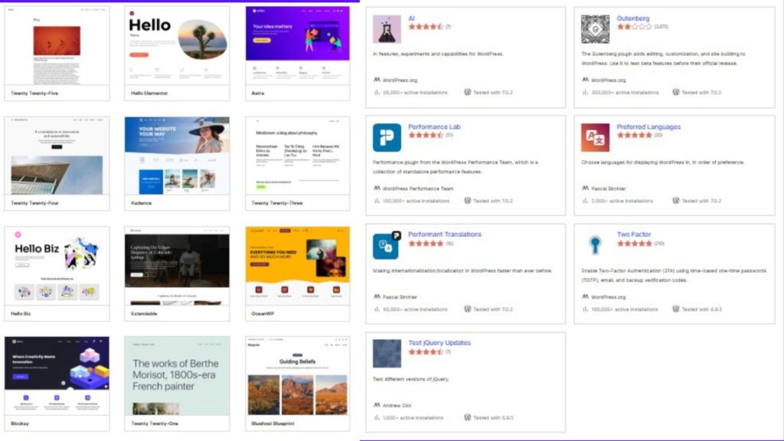Open the Gutenberg plugin title link
Screen dimensions: 784x441
[633, 18]
